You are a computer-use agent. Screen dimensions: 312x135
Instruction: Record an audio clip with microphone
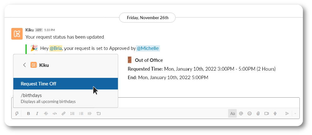coord(275,114)
